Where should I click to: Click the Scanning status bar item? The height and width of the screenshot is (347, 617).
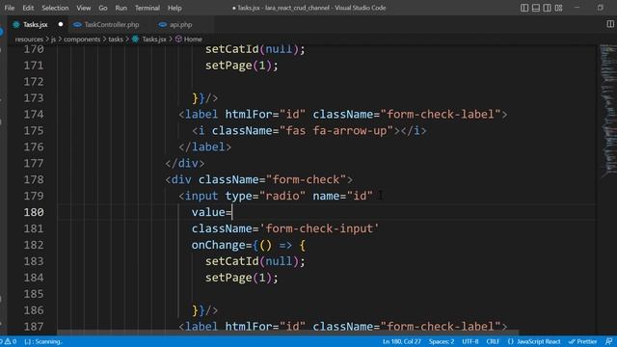coord(43,341)
